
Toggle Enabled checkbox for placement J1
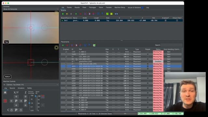[x=66, y=64]
